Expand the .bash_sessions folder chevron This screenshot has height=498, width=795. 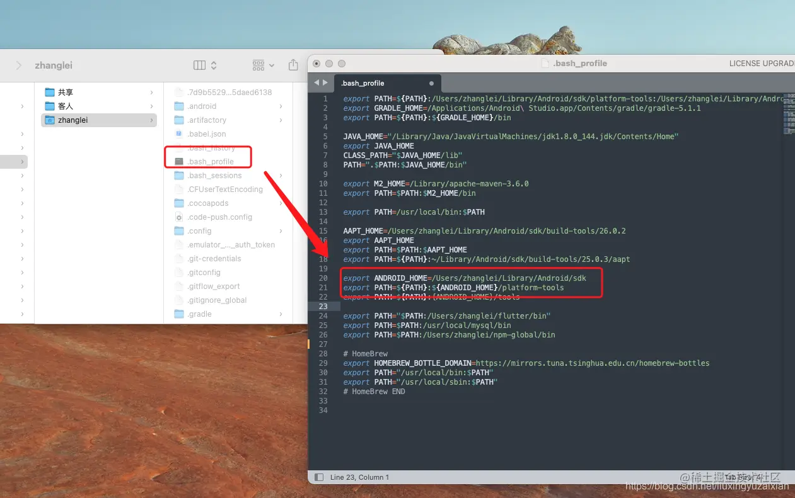tap(281, 176)
